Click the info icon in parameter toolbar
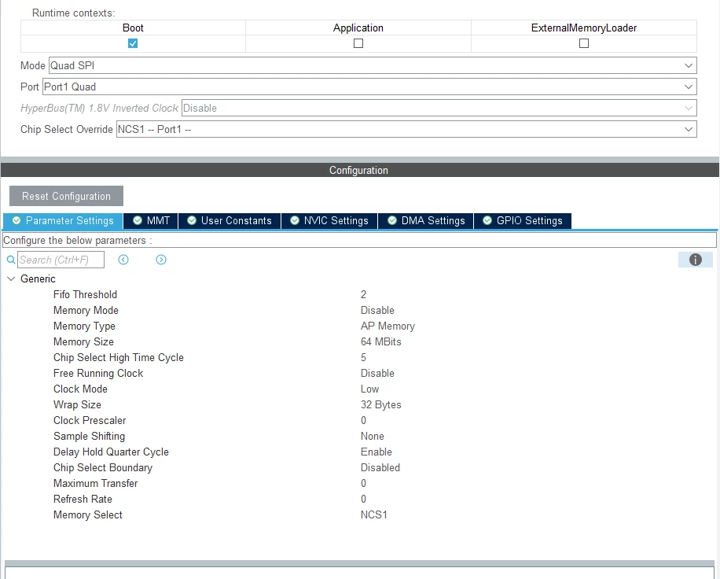 coord(695,260)
